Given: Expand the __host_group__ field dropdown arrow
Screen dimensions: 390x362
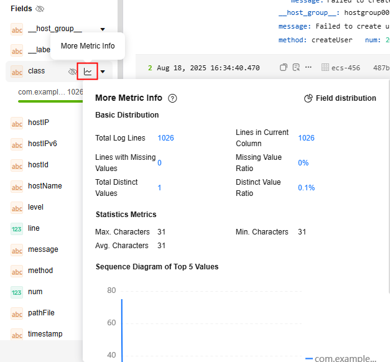Looking at the screenshot, I should click(103, 29).
